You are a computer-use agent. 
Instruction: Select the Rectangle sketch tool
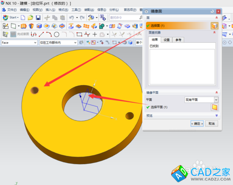click(x=79, y=34)
